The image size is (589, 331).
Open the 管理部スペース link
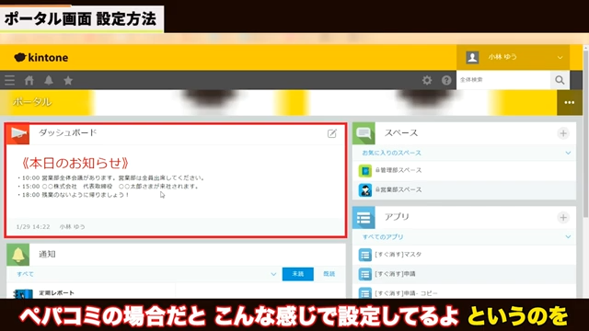pos(401,170)
